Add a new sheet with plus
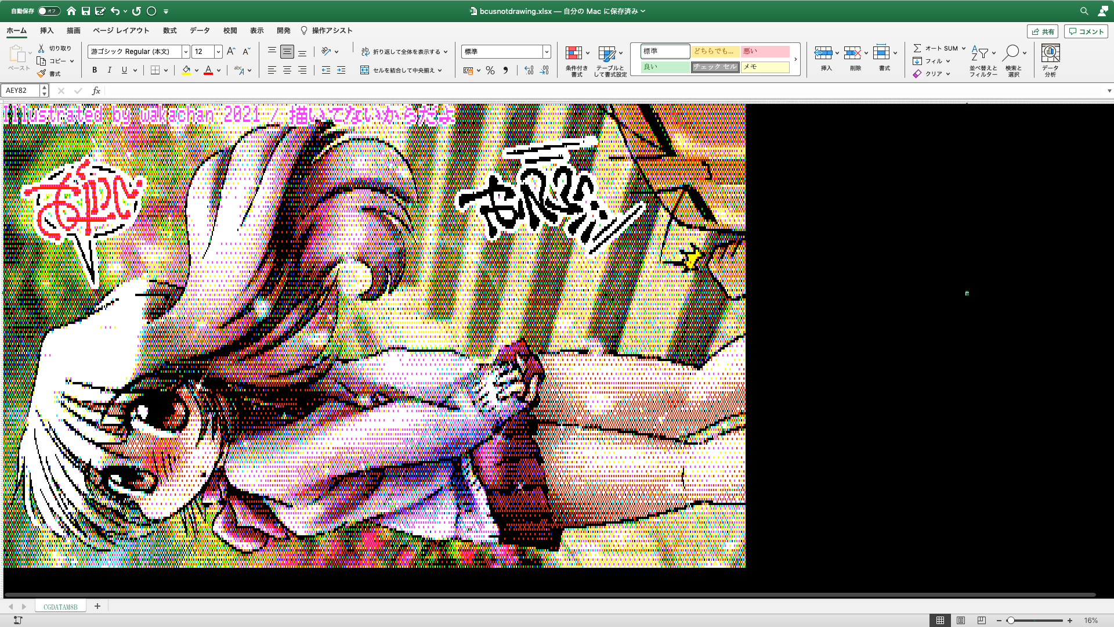 [97, 606]
